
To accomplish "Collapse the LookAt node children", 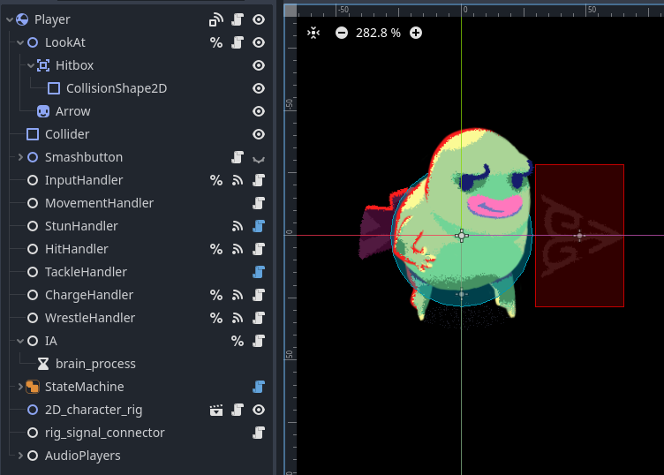I will pyautogui.click(x=20, y=42).
